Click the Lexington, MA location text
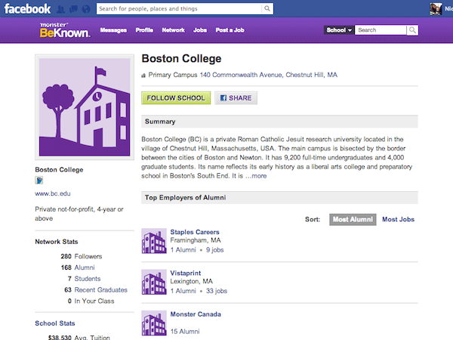Image resolution: width=453 pixels, height=340 pixels. [191, 281]
